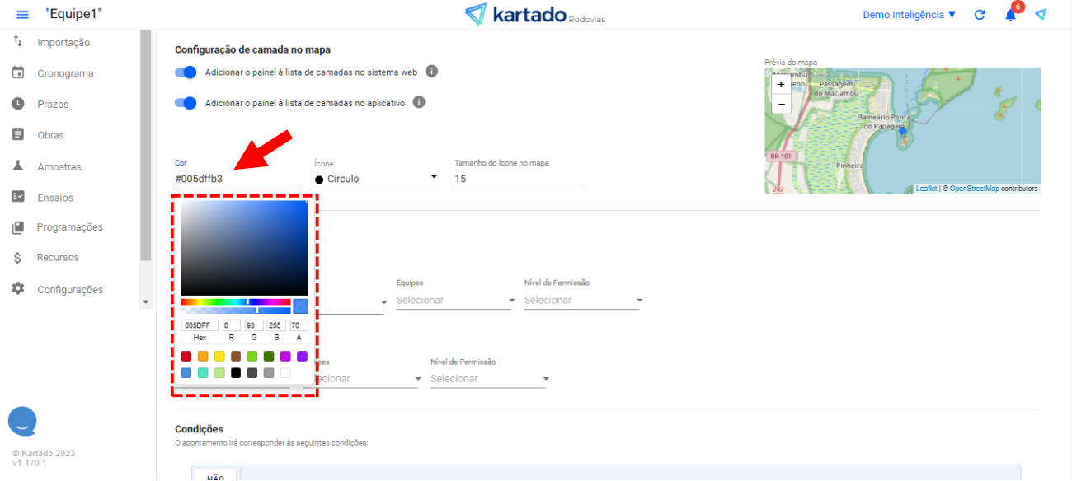Open the chat support bubble
Viewport: 1072px width, 481px height.
[x=22, y=421]
